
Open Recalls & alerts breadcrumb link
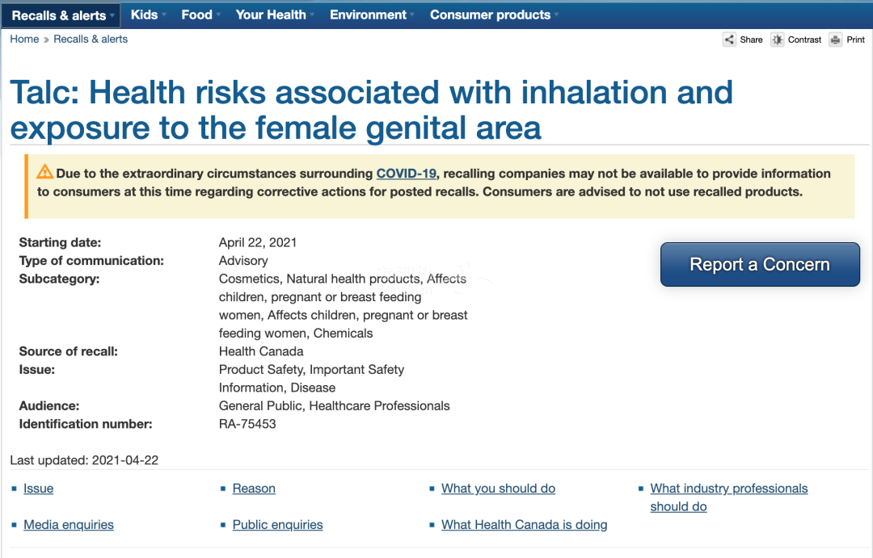tap(91, 39)
